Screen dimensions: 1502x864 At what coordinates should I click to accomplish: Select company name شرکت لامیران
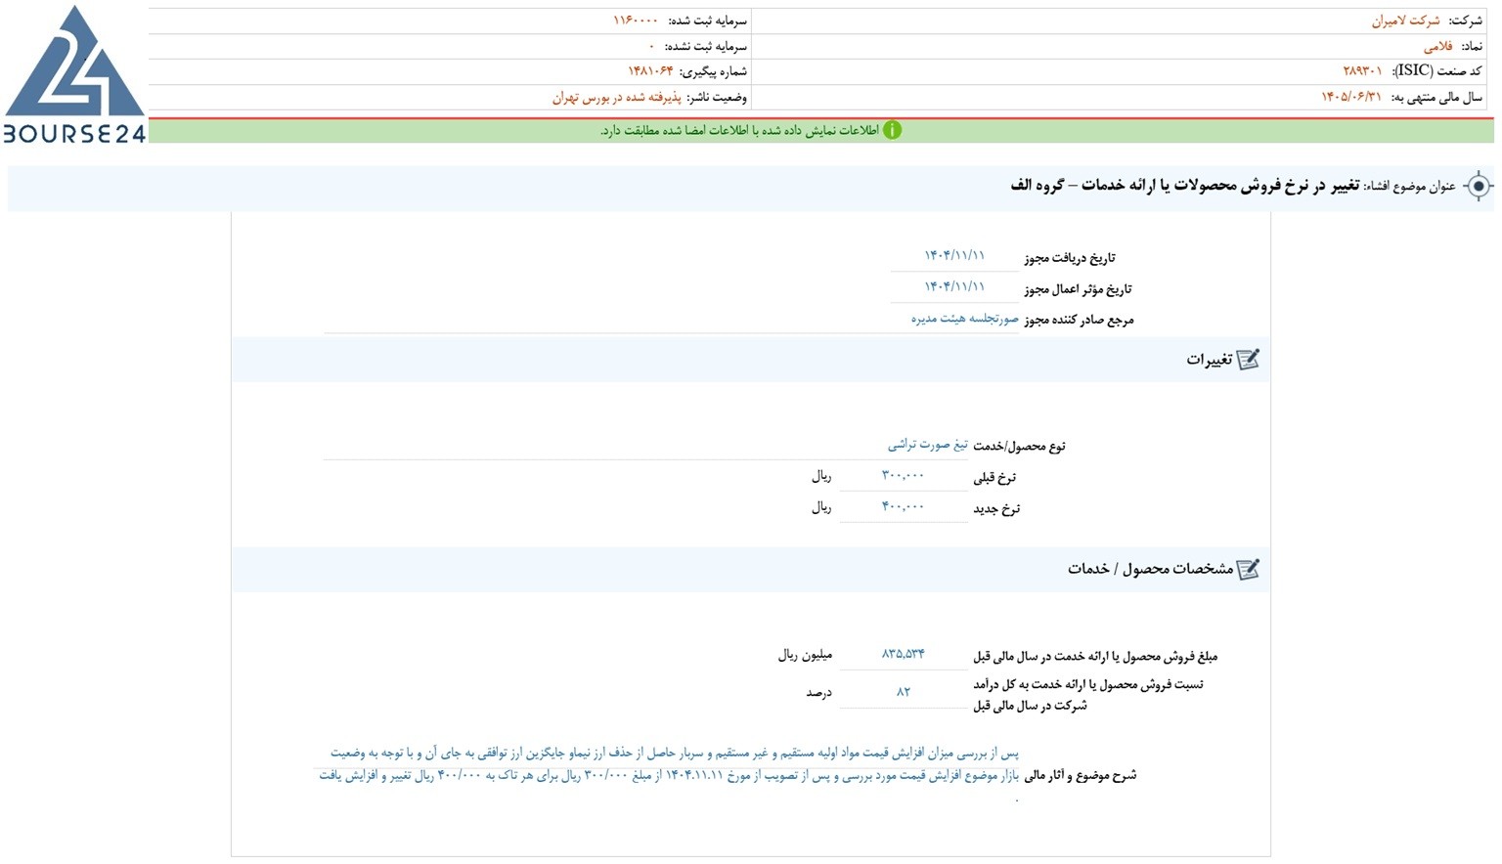[1405, 21]
